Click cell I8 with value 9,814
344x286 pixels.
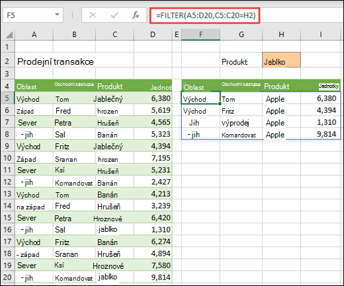coord(320,134)
